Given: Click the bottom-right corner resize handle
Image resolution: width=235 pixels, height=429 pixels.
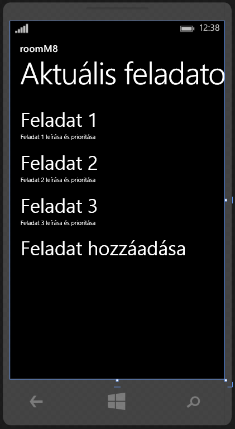Looking at the screenshot, I should pyautogui.click(x=226, y=380).
